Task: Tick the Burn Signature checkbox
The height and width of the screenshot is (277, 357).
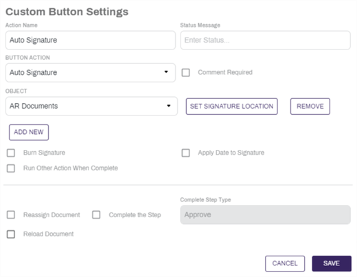Action: pyautogui.click(x=11, y=153)
